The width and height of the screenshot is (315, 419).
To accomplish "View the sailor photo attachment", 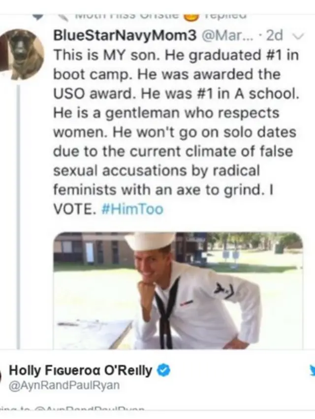I will tap(178, 290).
